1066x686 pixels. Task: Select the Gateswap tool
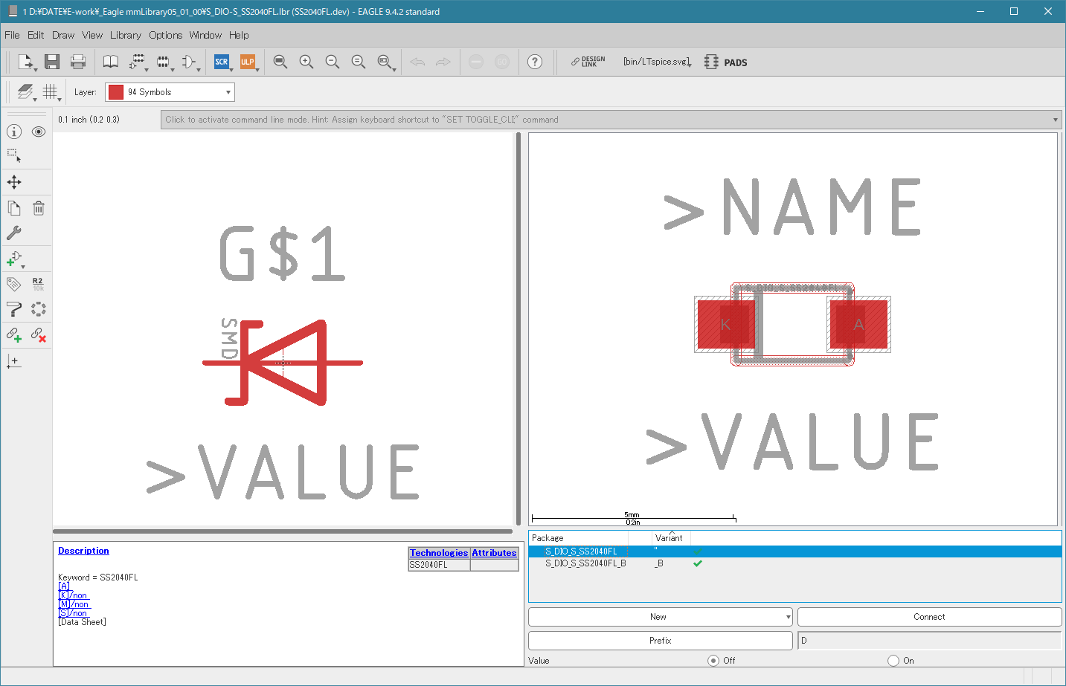[x=39, y=309]
